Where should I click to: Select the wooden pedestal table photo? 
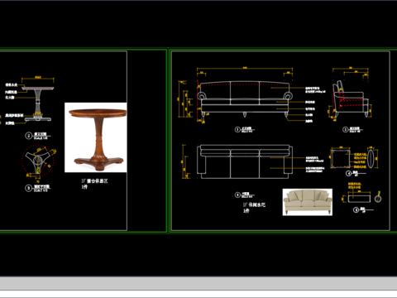click(x=96, y=137)
